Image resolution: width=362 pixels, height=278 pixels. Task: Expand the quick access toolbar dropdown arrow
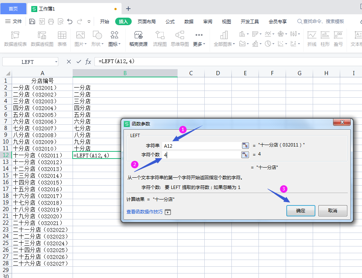[89, 22]
